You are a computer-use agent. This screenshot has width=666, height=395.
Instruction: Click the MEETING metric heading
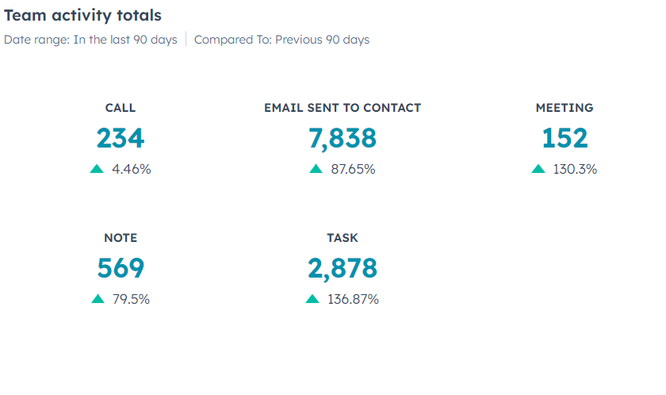point(565,108)
